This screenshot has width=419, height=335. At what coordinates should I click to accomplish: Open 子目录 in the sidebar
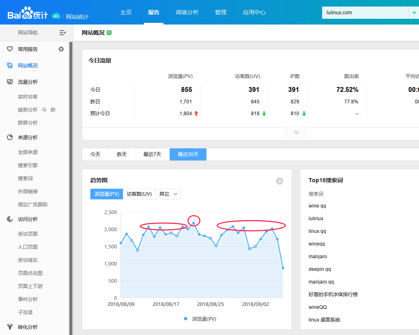(25, 313)
